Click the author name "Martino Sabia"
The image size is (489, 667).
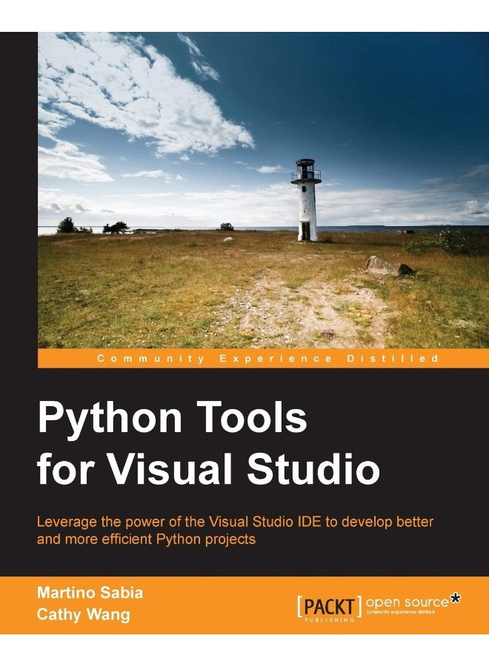pyautogui.click(x=90, y=593)
